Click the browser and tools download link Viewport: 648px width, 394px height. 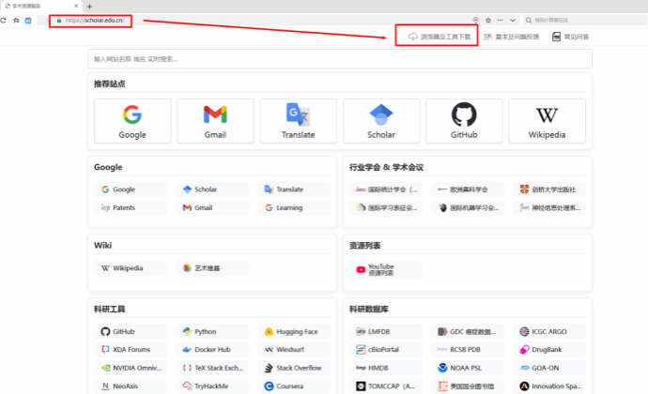tap(440, 37)
